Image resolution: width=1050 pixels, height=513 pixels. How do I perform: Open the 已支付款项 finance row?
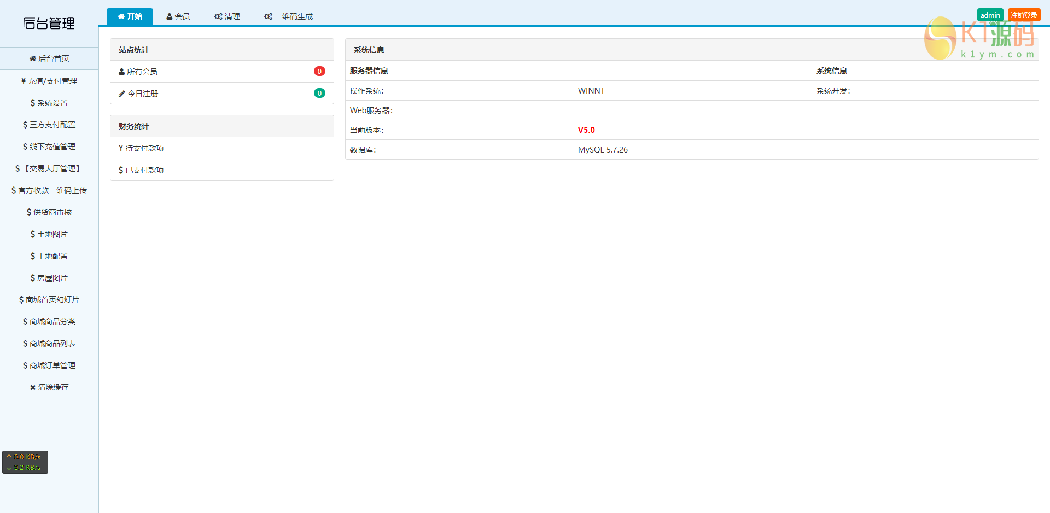point(222,170)
